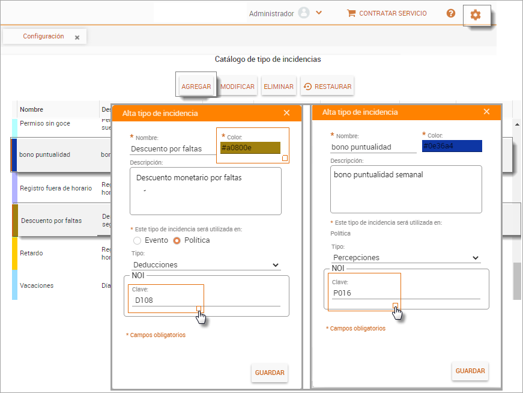Click the MODIFICAR button

click(x=237, y=87)
